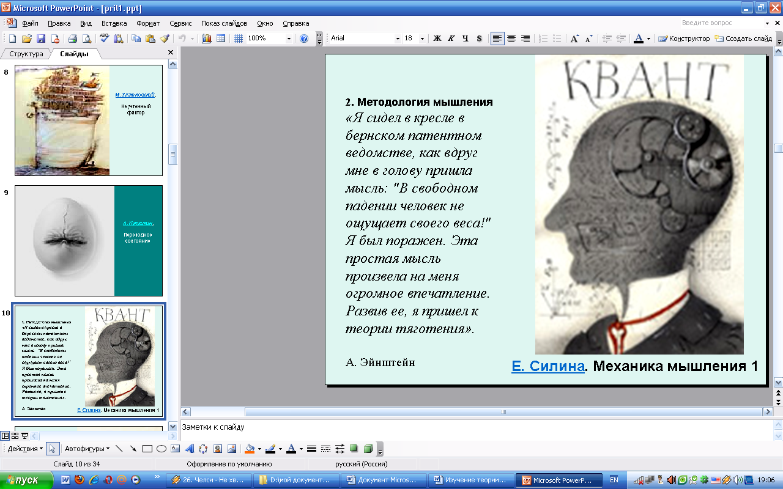The image size is (783, 489).
Task: Insert a WordArt object
Action: (x=190, y=449)
